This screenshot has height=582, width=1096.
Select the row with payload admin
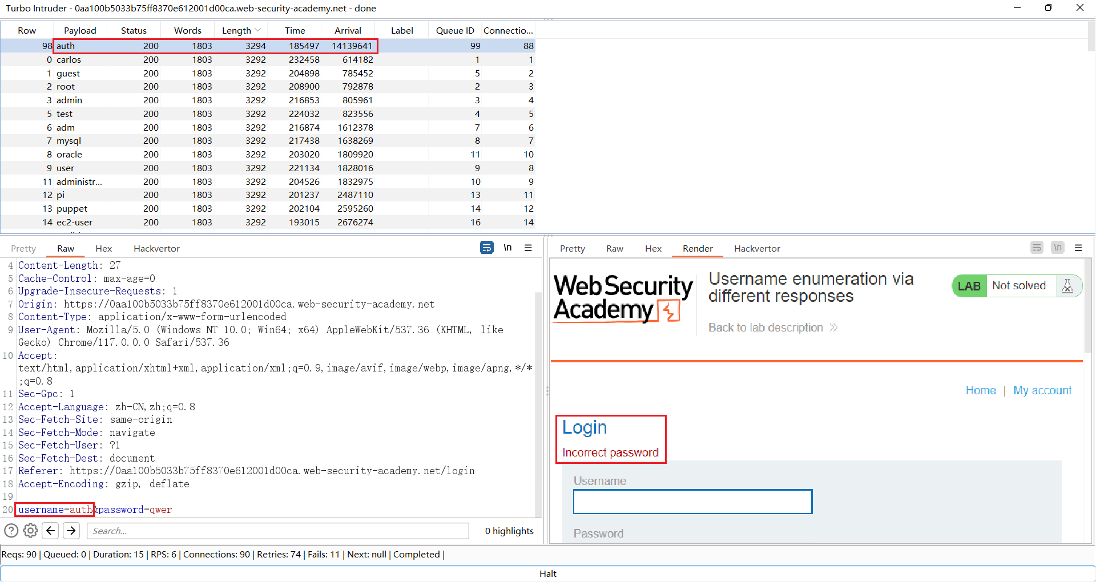(268, 100)
